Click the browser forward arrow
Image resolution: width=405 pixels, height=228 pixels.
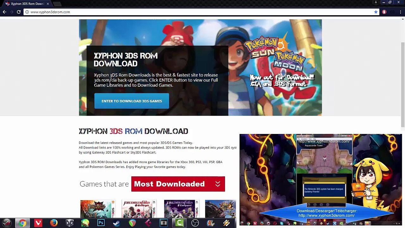(12, 12)
